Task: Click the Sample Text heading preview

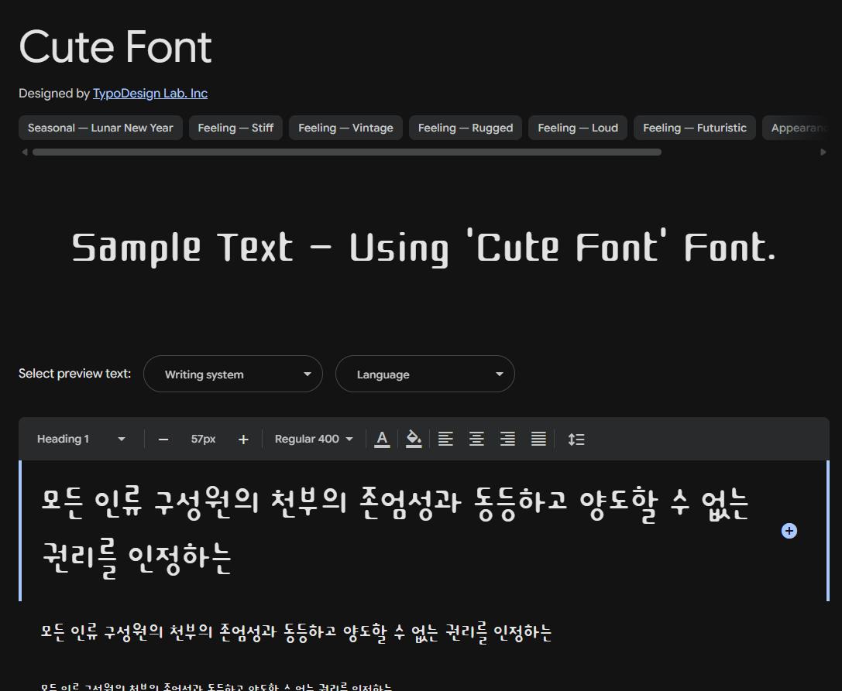Action: pos(424,248)
